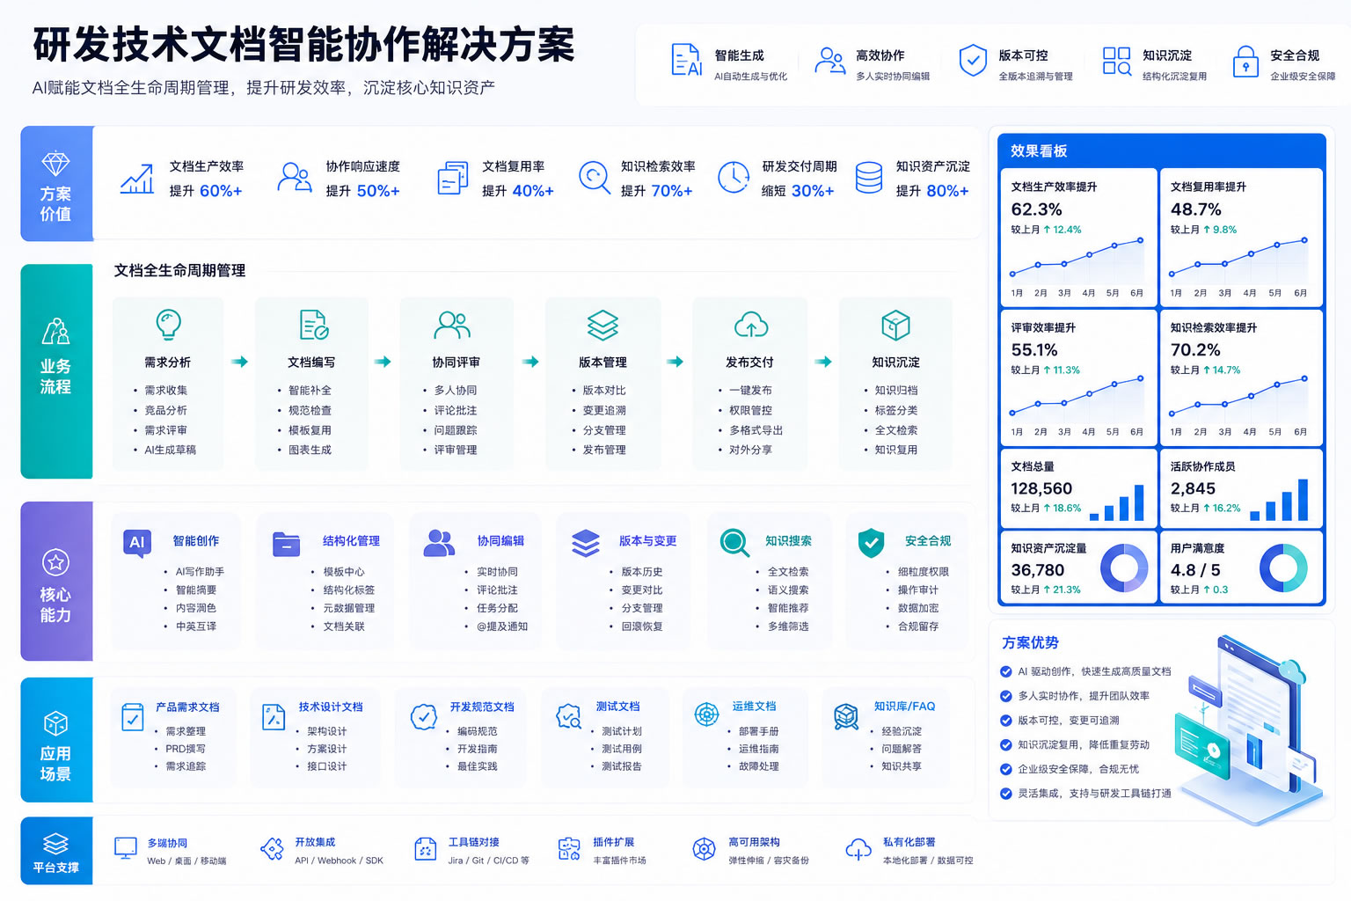1351x901 pixels.
Task: Check the 版本可控，变更可追溯 checkmark
Action: point(1006,720)
